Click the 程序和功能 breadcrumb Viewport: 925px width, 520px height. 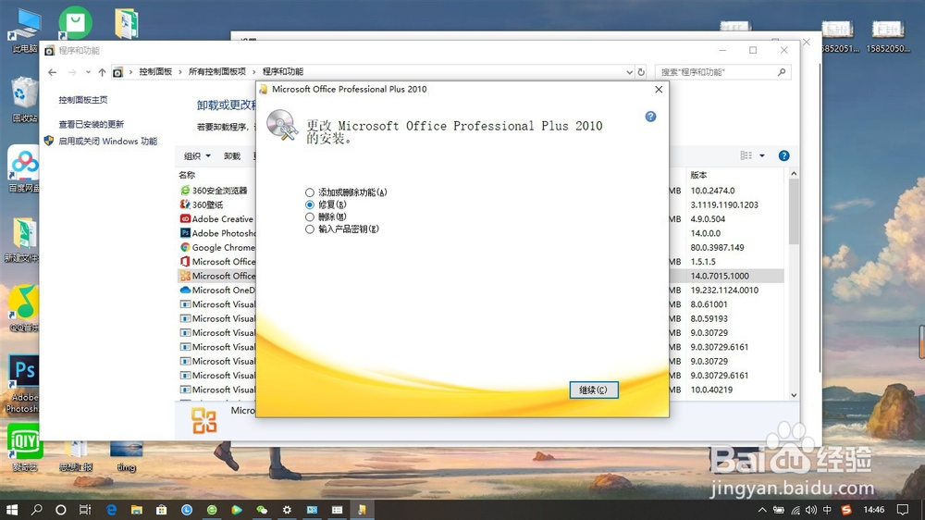coord(282,71)
